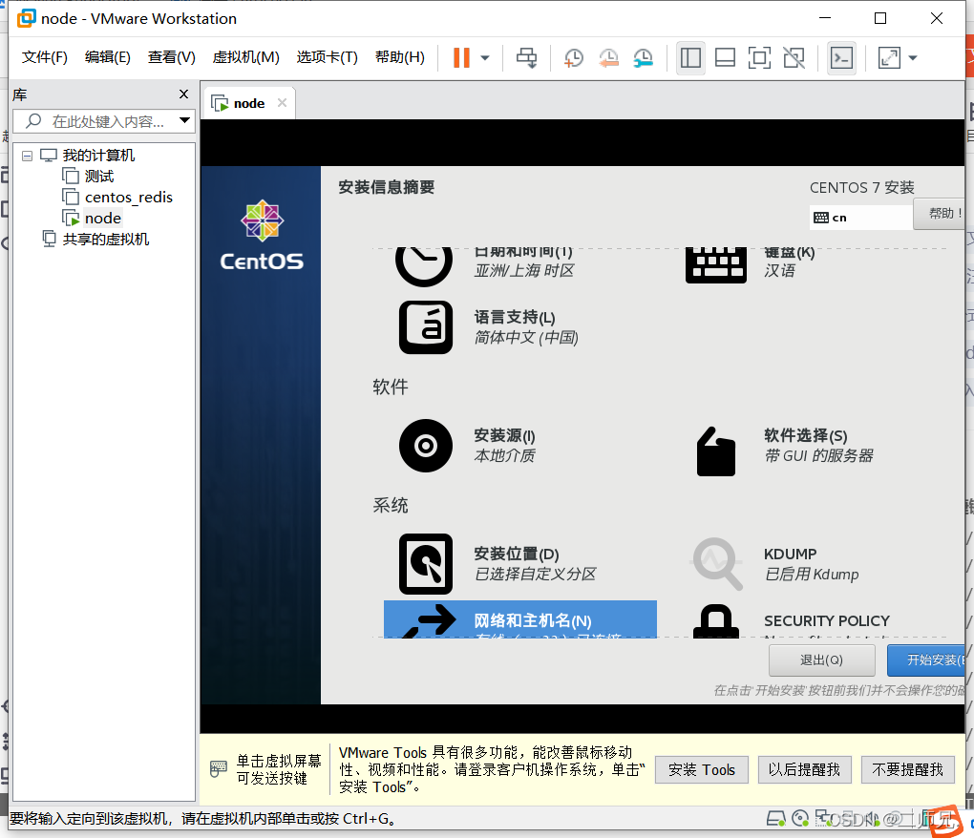Open the 帮助(H) menu
This screenshot has width=974, height=838.
point(400,57)
